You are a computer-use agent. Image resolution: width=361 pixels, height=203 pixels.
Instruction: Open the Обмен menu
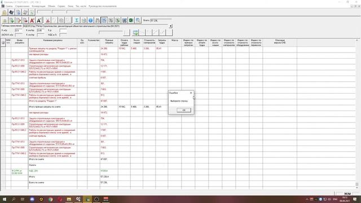(51, 6)
